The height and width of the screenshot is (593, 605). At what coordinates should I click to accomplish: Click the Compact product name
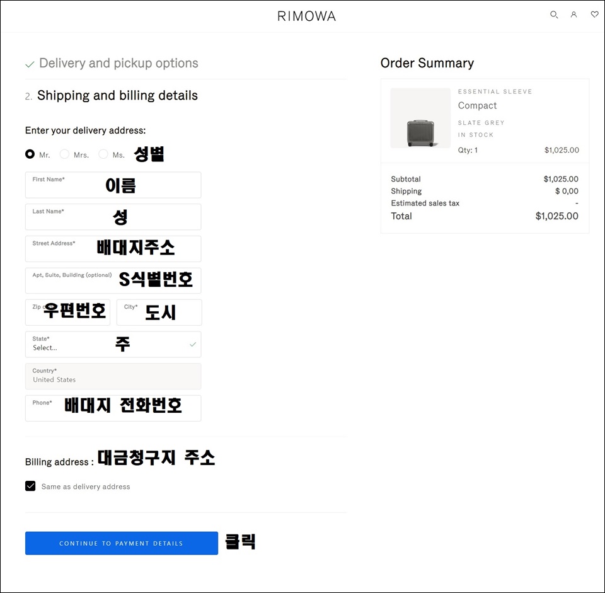[477, 105]
